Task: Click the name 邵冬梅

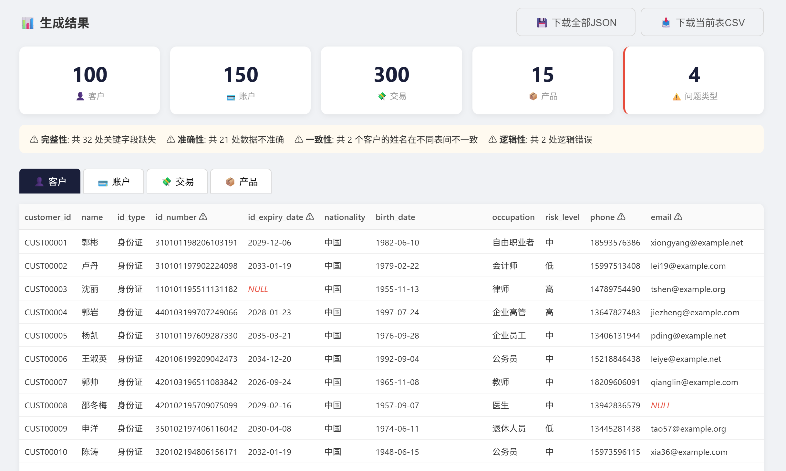Action: 94,405
